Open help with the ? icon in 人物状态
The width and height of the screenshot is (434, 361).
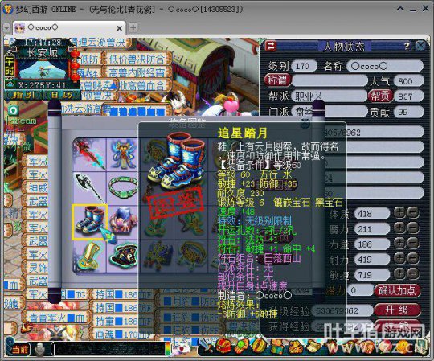point(407,46)
